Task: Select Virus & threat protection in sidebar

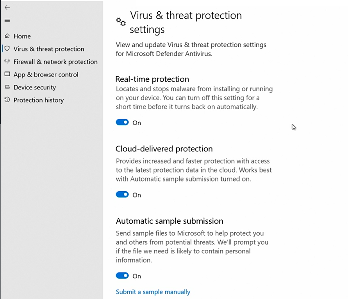Action: (49, 49)
